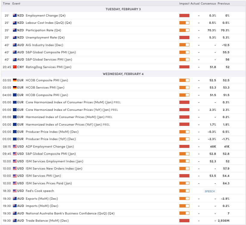Click the 18:30 time on Fed's Cook speech row
Viewport: 246px width, 225px height.
[x=7, y=191]
